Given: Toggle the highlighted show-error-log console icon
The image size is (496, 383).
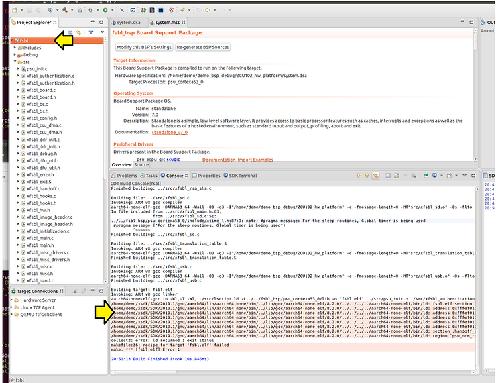Looking at the screenshot, I should point(376,176).
